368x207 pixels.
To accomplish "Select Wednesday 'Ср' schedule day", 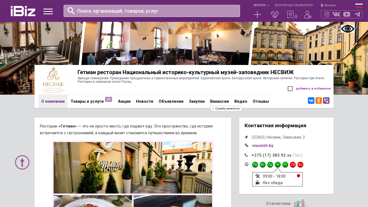I will tap(270, 165).
